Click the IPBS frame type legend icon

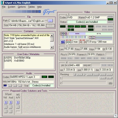tap(64, 34)
